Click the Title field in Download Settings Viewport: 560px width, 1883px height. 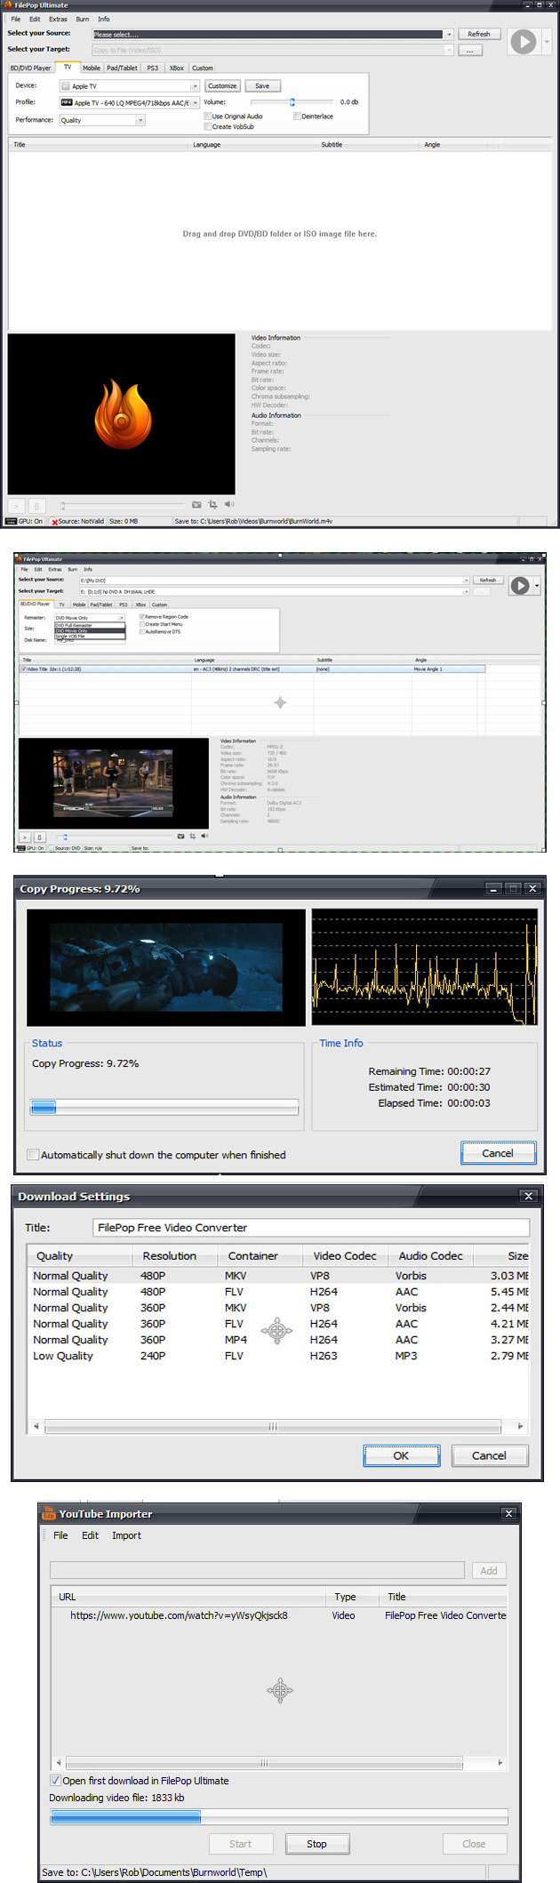click(311, 1228)
